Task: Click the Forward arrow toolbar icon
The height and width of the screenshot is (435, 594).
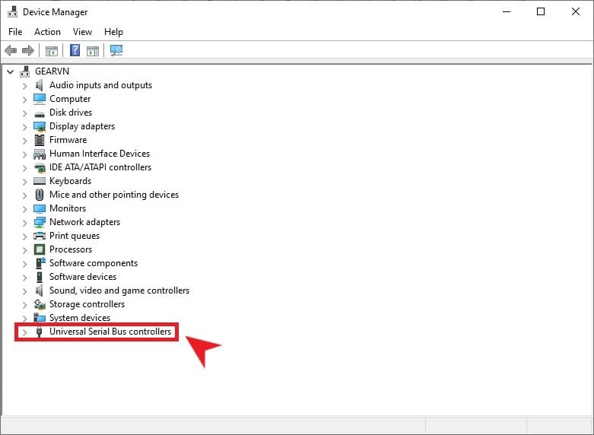Action: click(28, 51)
